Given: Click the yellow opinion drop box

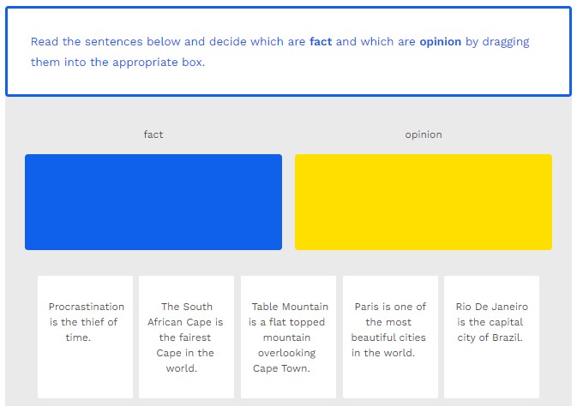Looking at the screenshot, I should (424, 202).
